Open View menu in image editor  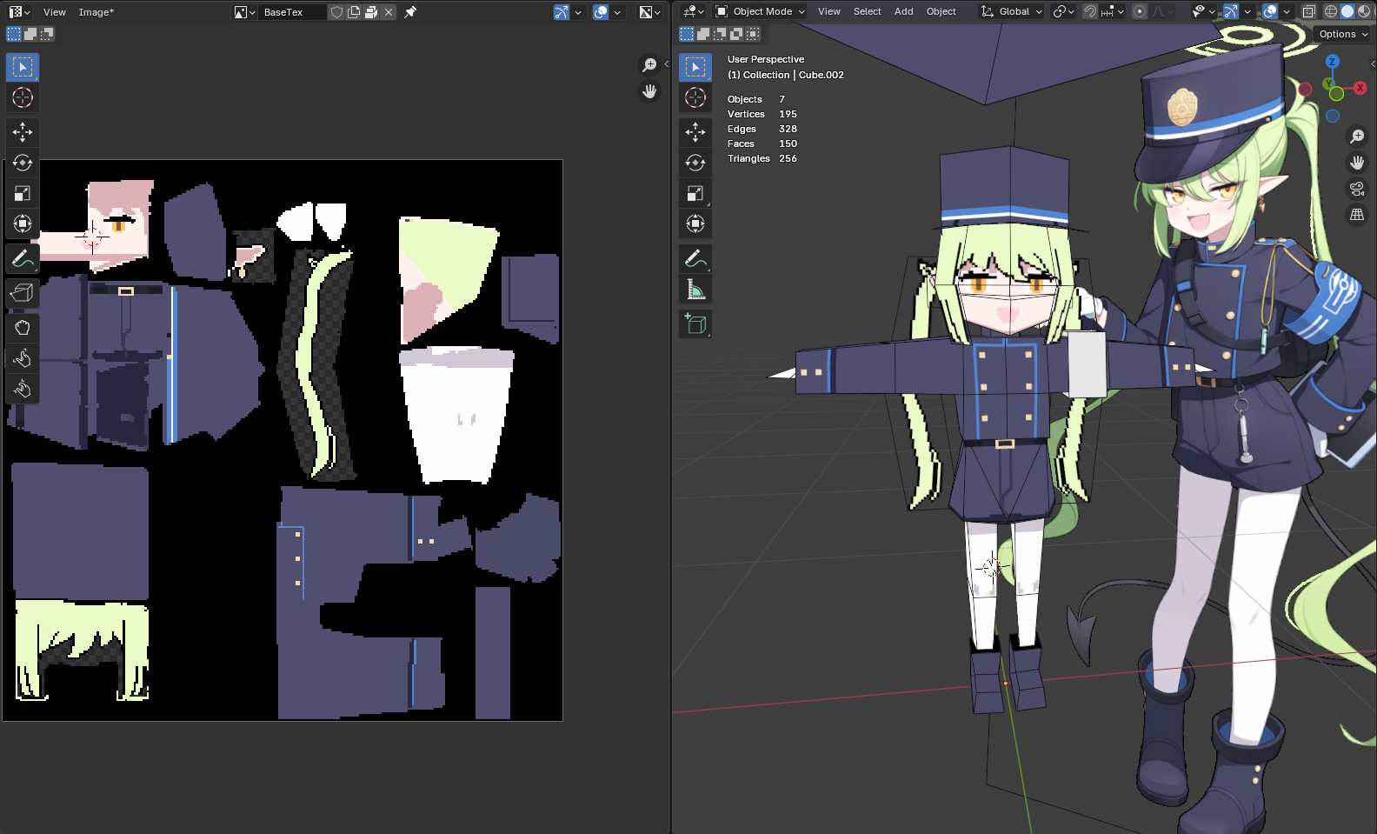pyautogui.click(x=55, y=12)
